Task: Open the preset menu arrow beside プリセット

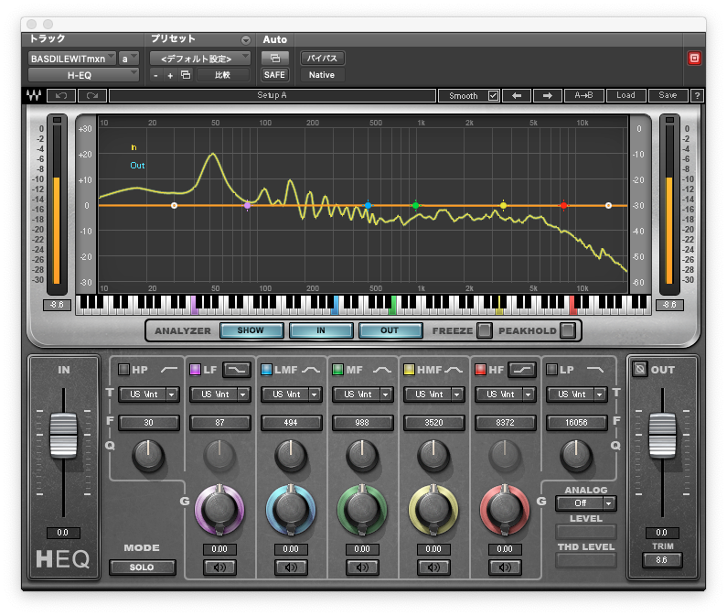Action: click(x=246, y=40)
